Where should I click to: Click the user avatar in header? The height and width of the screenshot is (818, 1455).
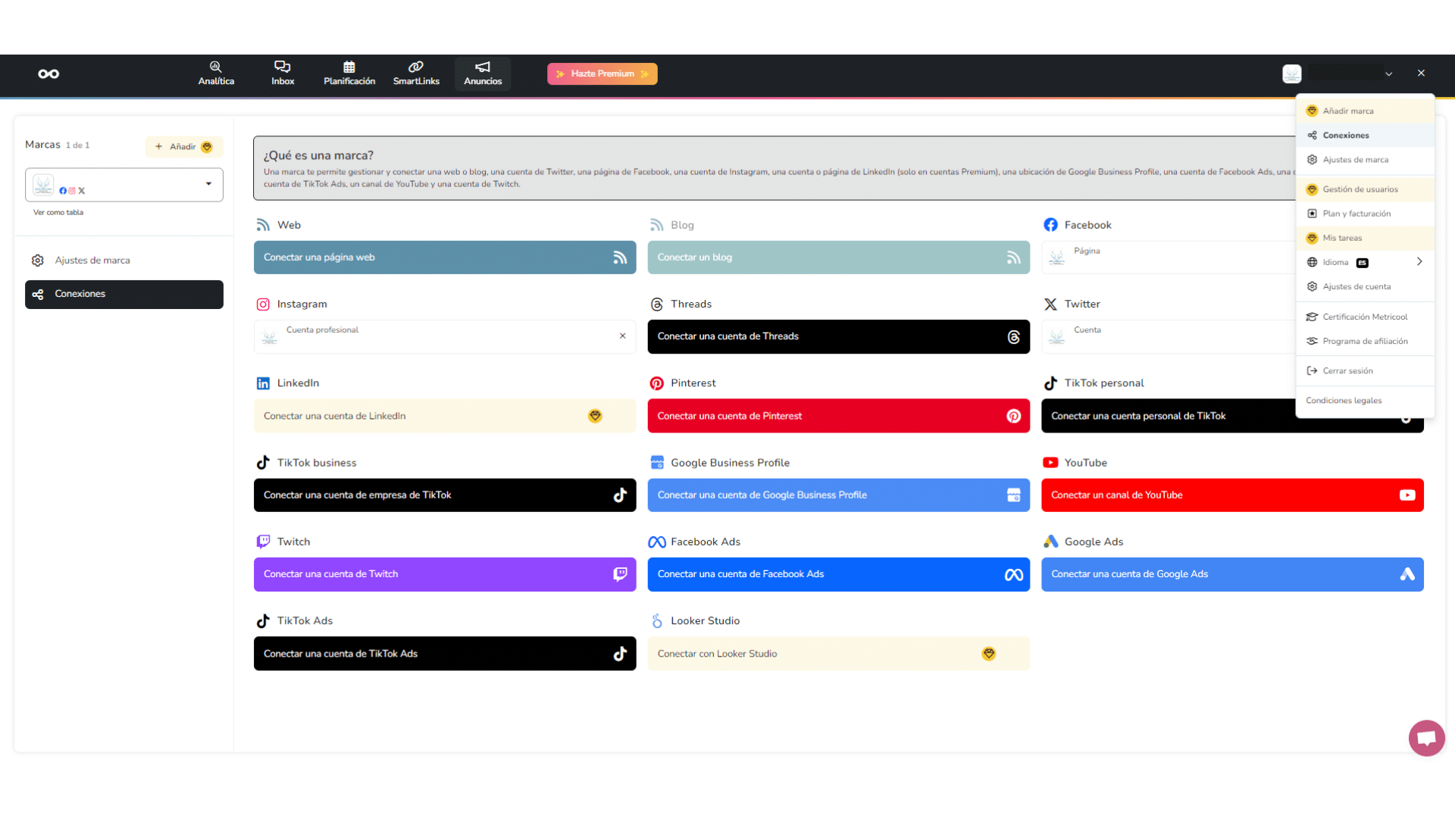tap(1292, 73)
